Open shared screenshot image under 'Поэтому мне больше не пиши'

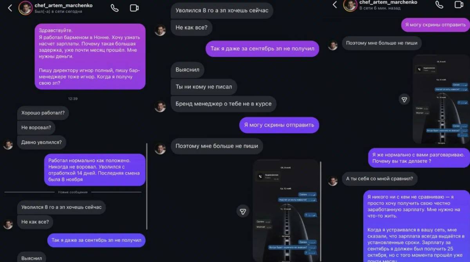286,210
